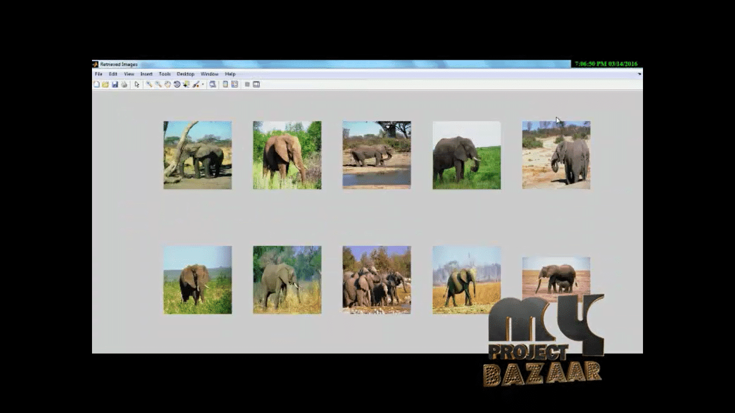Click the elephant by leaning tree image
735x413 pixels.
click(x=197, y=155)
